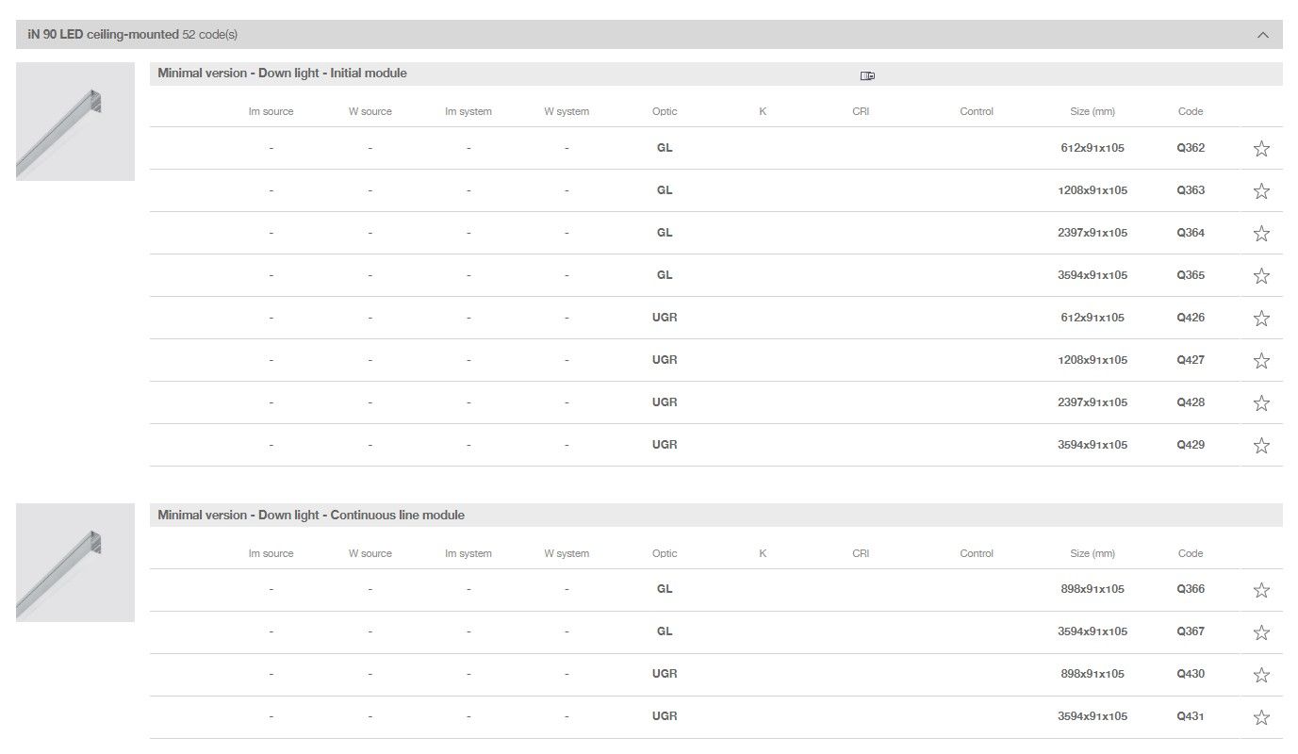Image resolution: width=1298 pixels, height=754 pixels.
Task: Star the Q426 UGR row
Action: (1261, 319)
